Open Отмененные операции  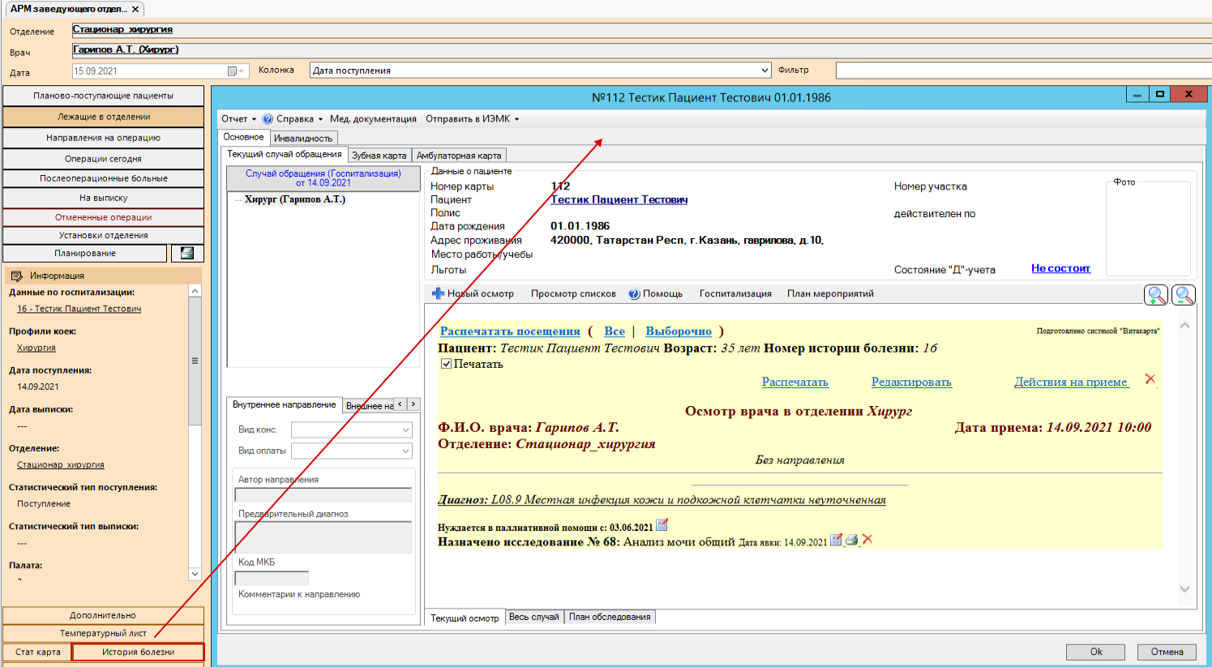pos(103,217)
